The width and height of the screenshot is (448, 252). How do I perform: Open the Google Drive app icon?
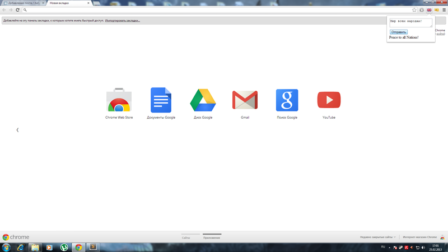coord(203,100)
